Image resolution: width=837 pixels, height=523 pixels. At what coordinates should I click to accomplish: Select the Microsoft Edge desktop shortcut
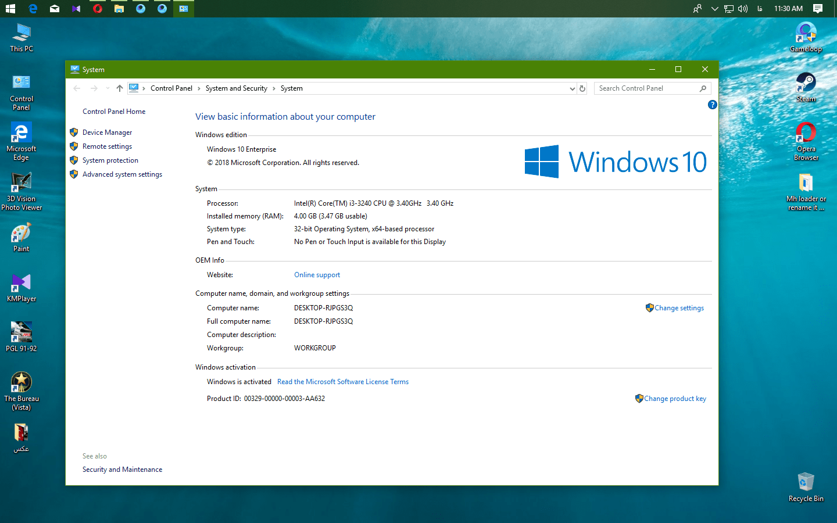click(x=22, y=142)
